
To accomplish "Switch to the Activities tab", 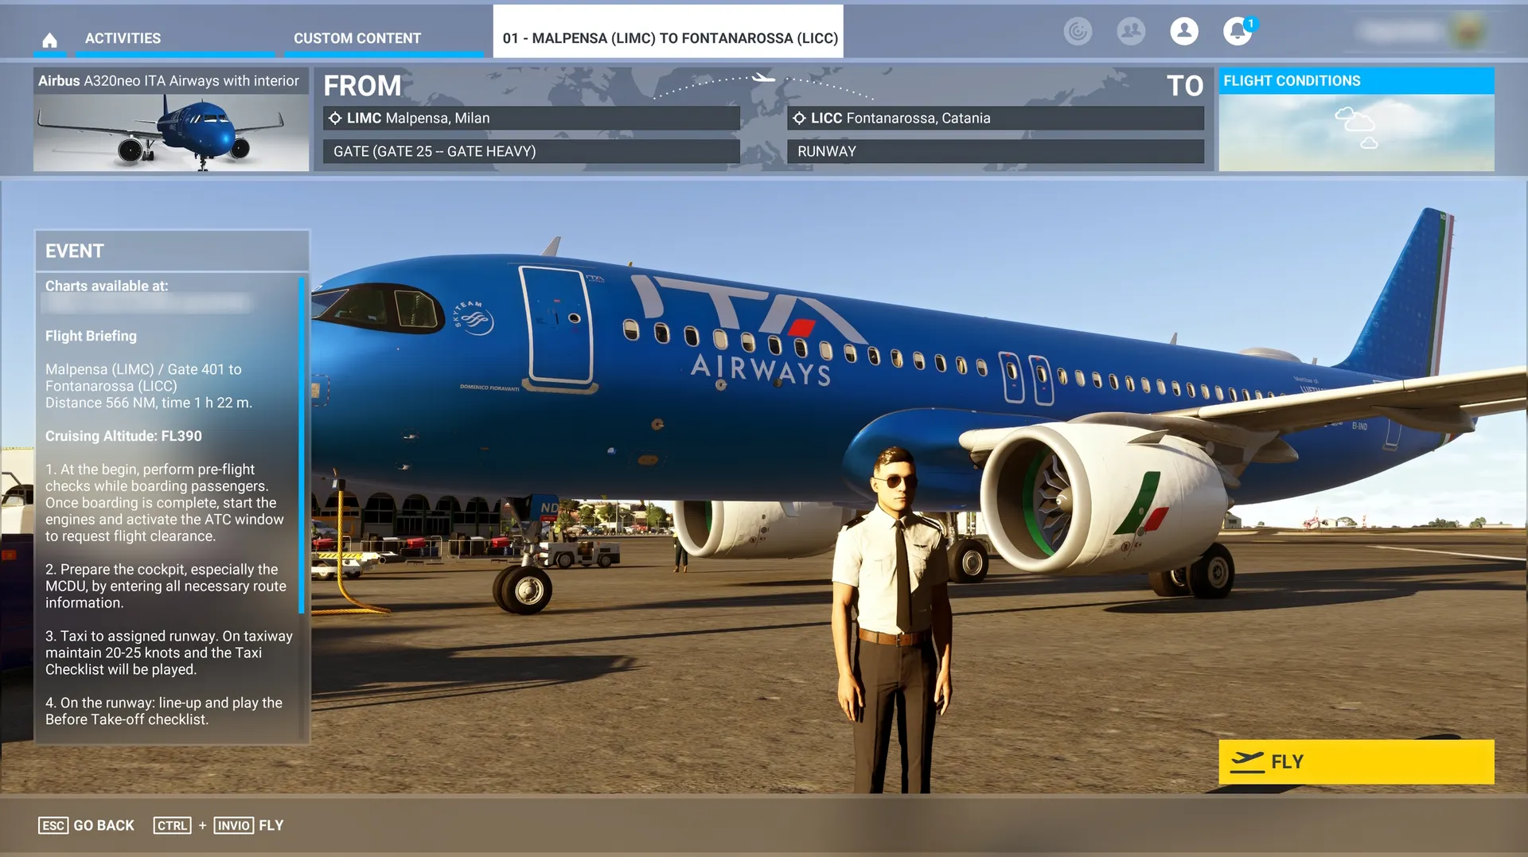I will (x=123, y=38).
